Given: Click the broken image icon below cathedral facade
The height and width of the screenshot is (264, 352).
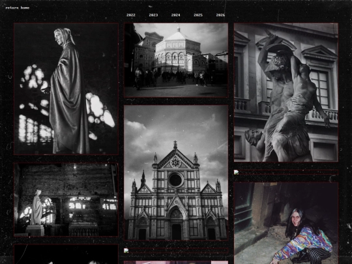Looking at the screenshot, I should tap(126, 250).
